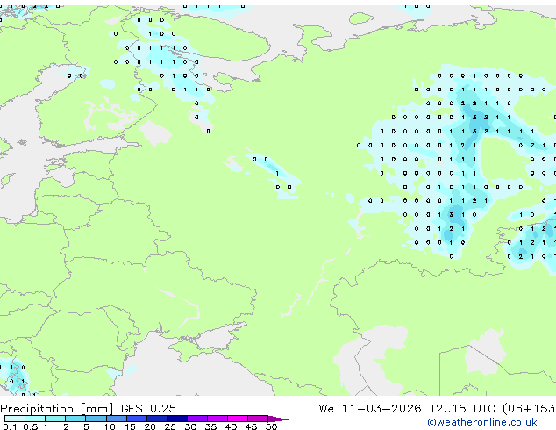Click the 45–50 mm legend color box
The width and height of the screenshot is (556, 430).
click(258, 419)
